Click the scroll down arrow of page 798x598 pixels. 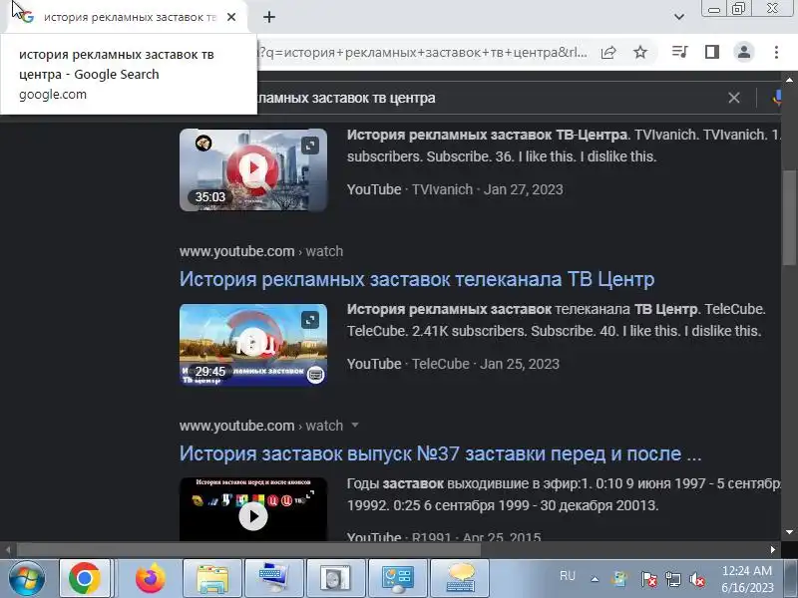coord(789,532)
